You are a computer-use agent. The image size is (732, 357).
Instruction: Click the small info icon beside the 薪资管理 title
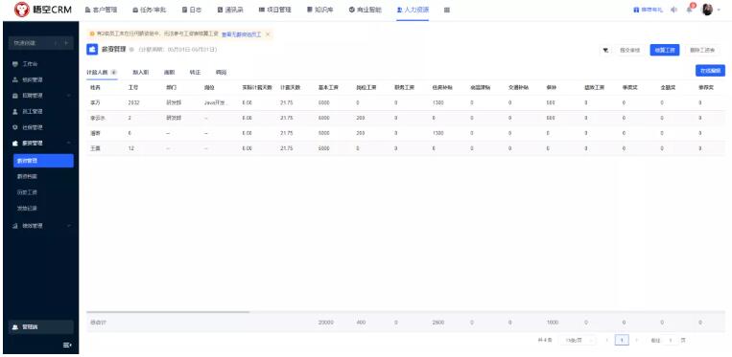click(131, 50)
